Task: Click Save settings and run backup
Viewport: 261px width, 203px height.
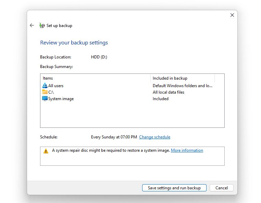Action: 174,188
